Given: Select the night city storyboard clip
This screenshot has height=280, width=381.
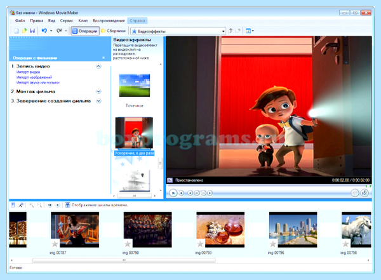Looking at the screenshot, I should pos(18,230).
